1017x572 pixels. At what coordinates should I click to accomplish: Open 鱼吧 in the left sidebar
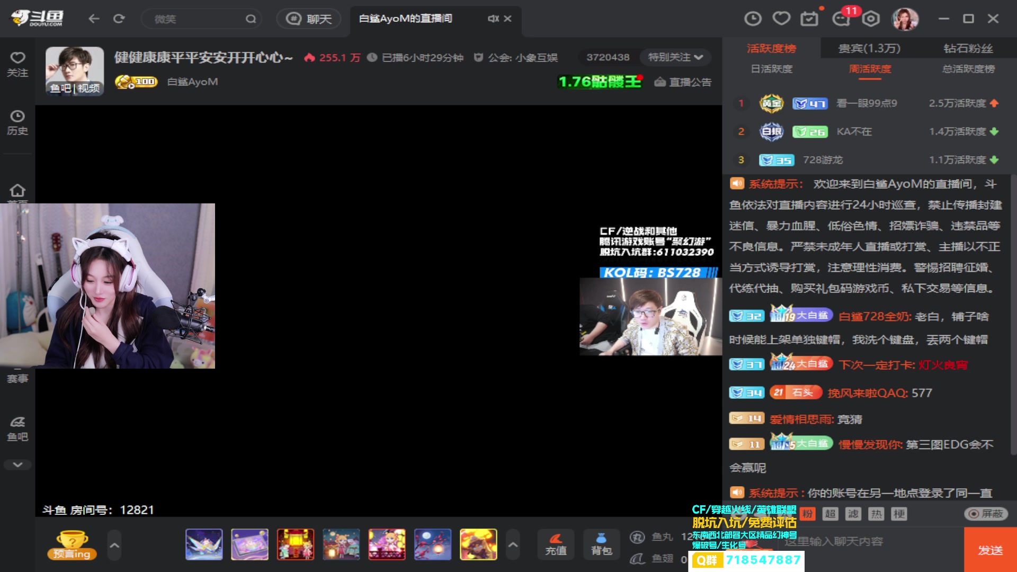click(x=17, y=429)
